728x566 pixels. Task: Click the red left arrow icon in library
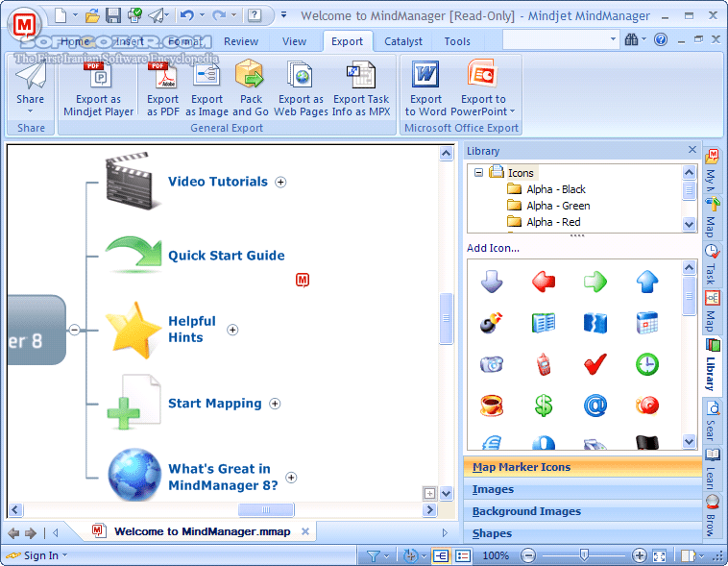click(x=544, y=282)
